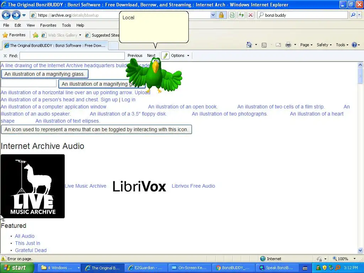Open the Tools menu in menu bar
364x273 pixels.
(x=66, y=25)
